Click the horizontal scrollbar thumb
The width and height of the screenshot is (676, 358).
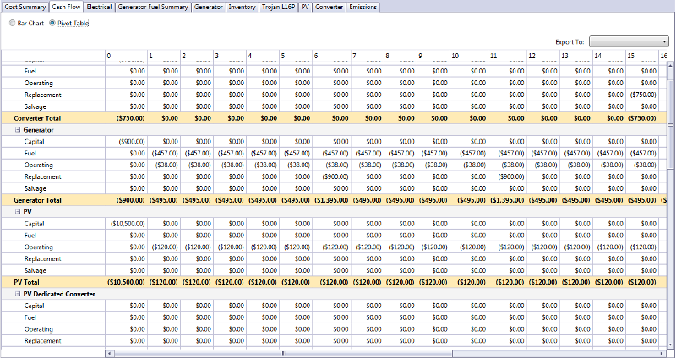coord(283,353)
